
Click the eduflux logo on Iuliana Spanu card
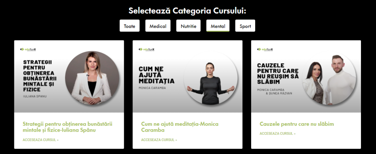[x=28, y=49]
